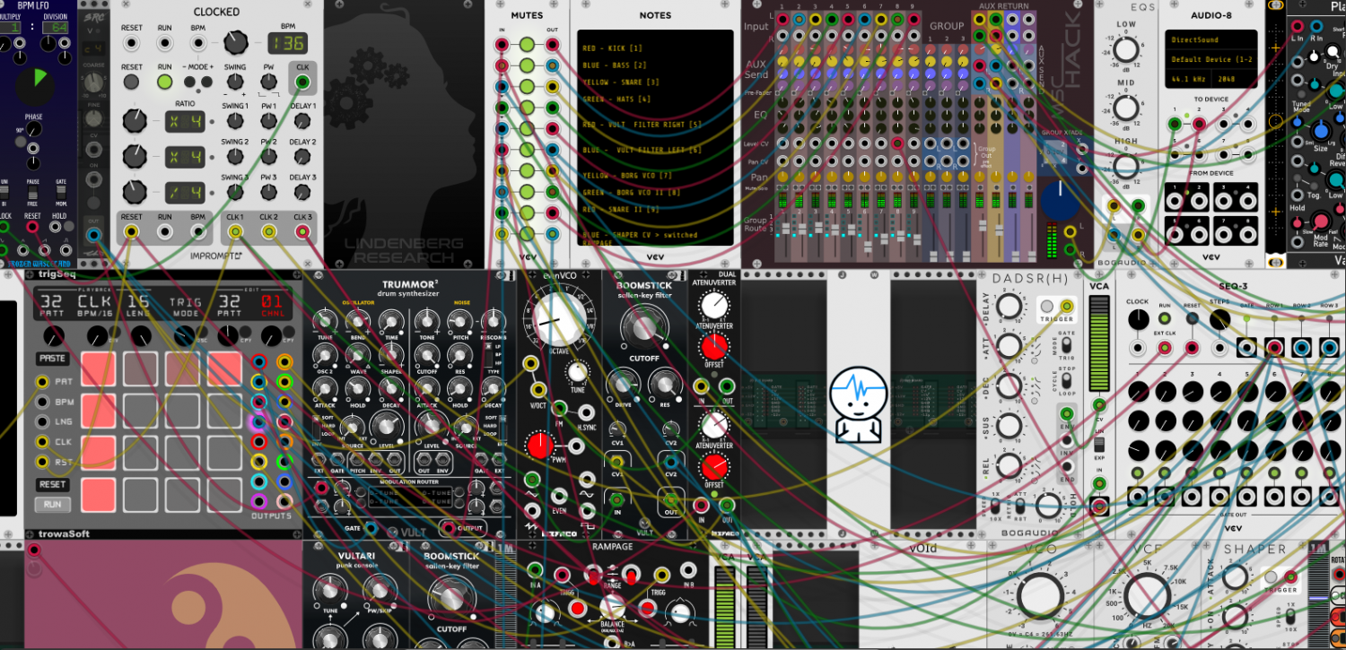Click the CLK 1 output jack in CLOCKED
Image resolution: width=1346 pixels, height=650 pixels.
click(x=235, y=232)
